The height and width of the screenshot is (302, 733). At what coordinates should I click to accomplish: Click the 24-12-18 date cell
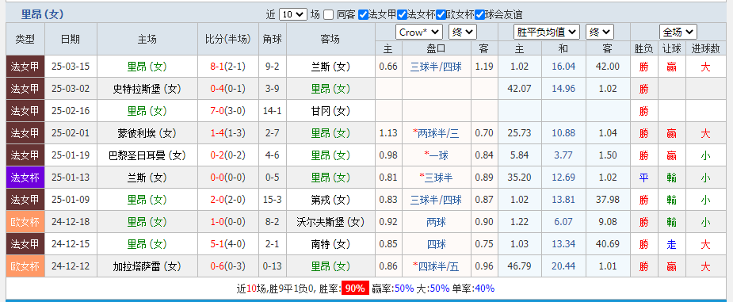[71, 222]
